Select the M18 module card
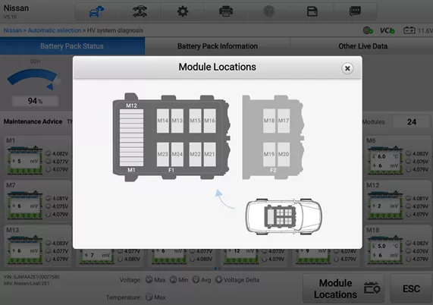Viewport: 433px width, 305px height. point(398,246)
